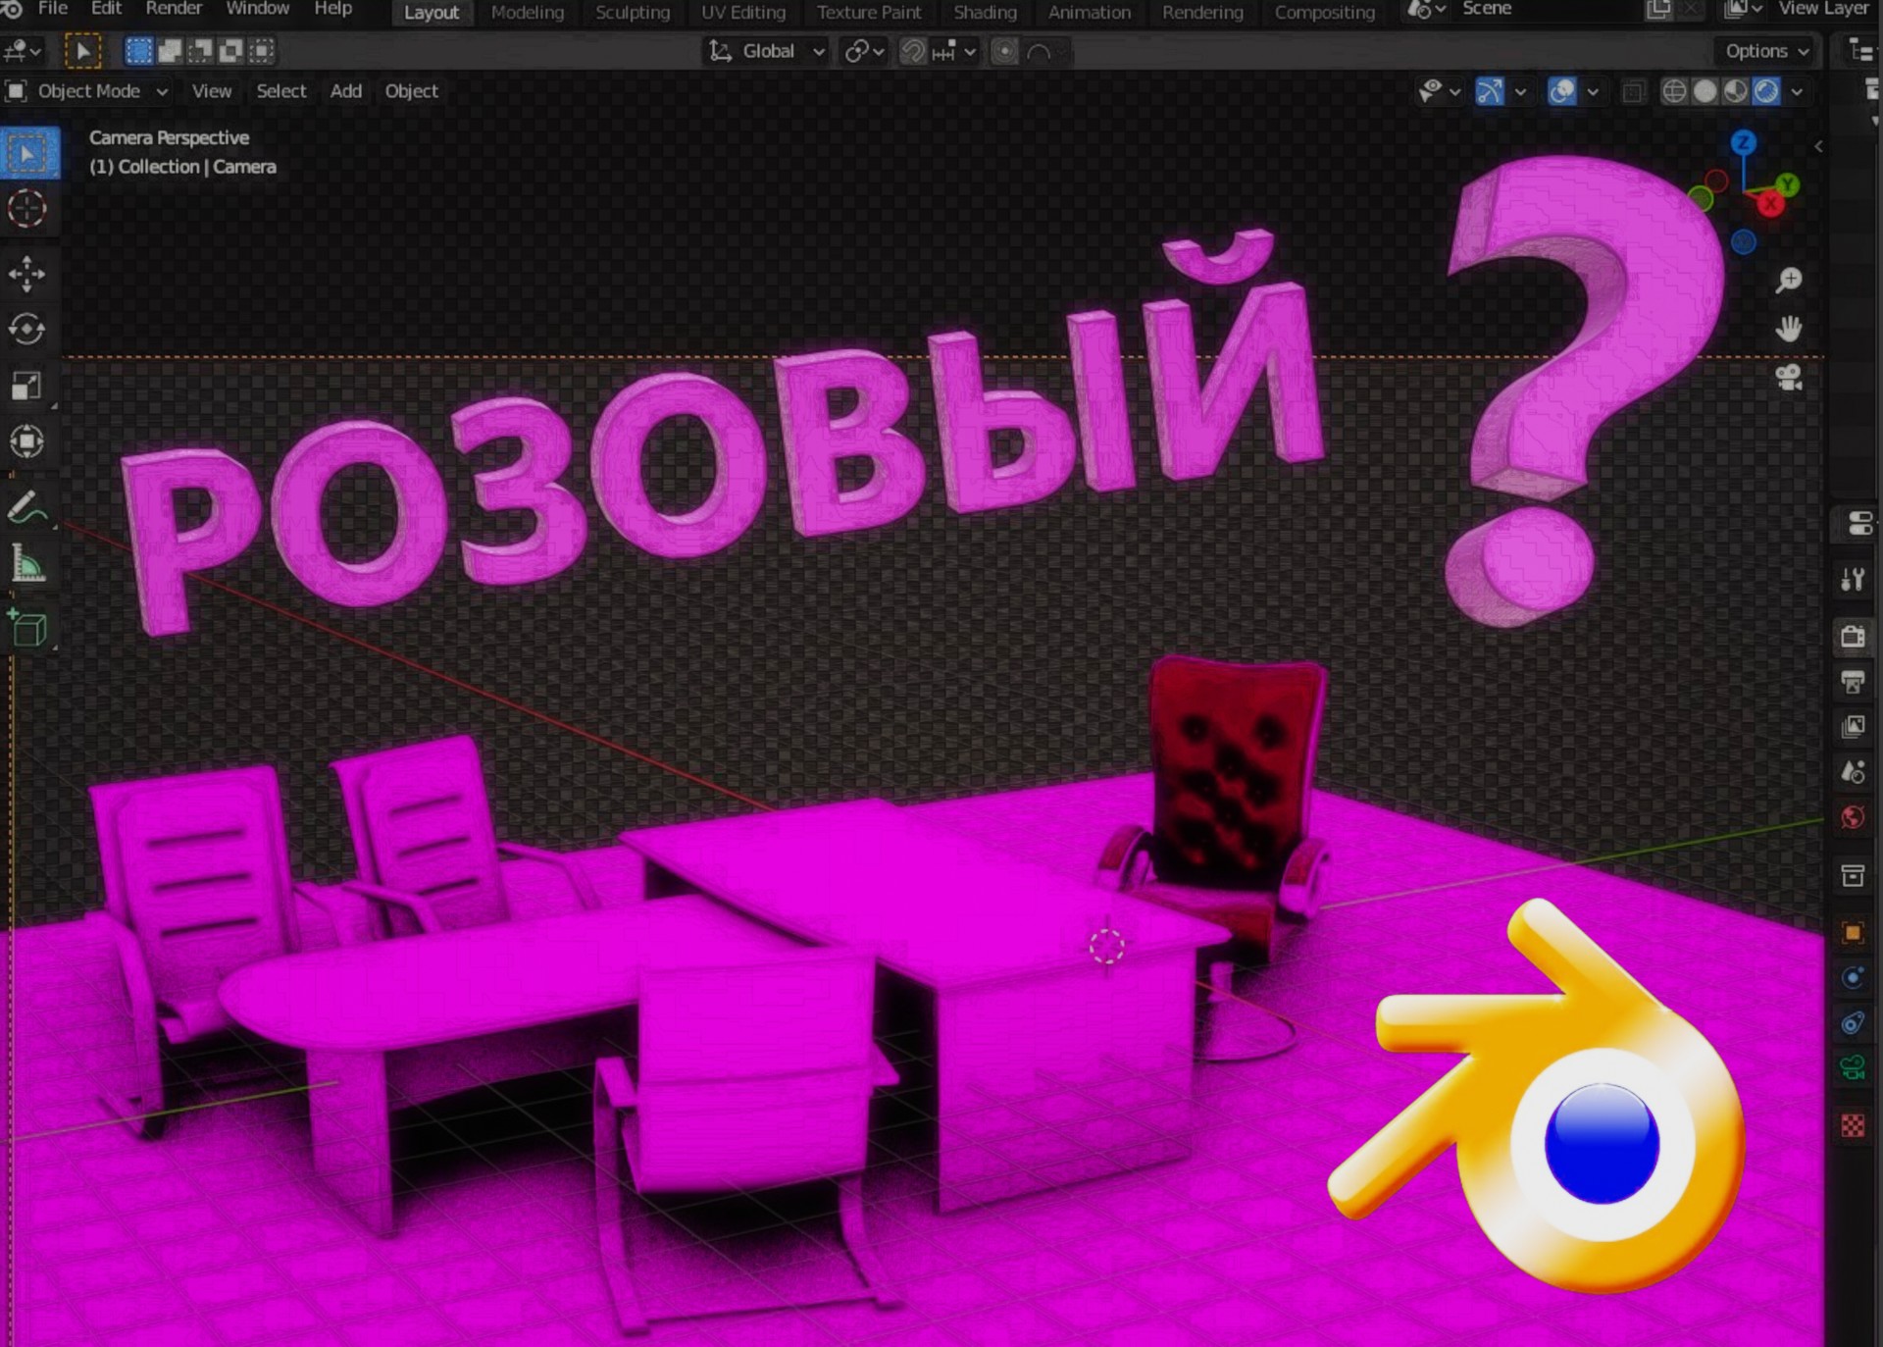The width and height of the screenshot is (1883, 1347).
Task: Open the object visibility eye dropdown
Action: click(x=1439, y=91)
